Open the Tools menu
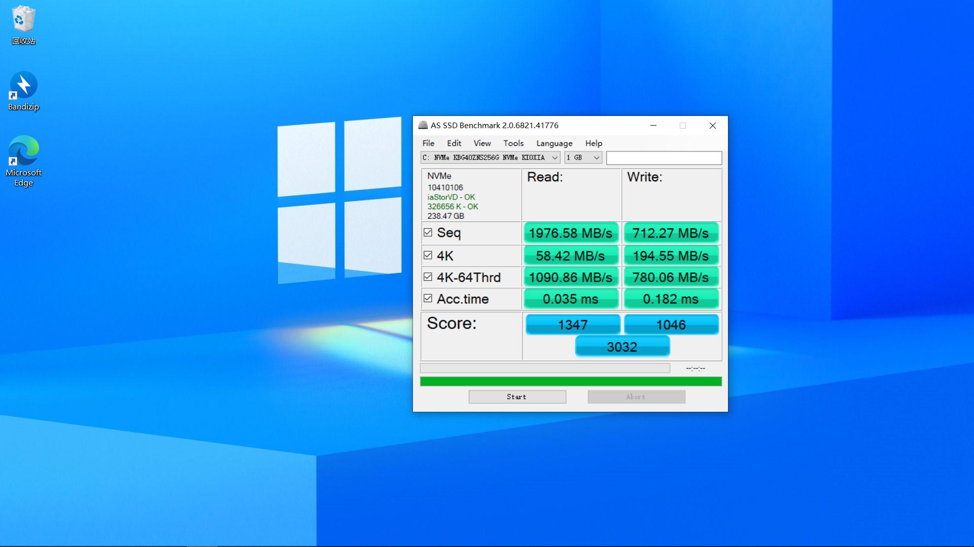The width and height of the screenshot is (974, 547). [513, 143]
